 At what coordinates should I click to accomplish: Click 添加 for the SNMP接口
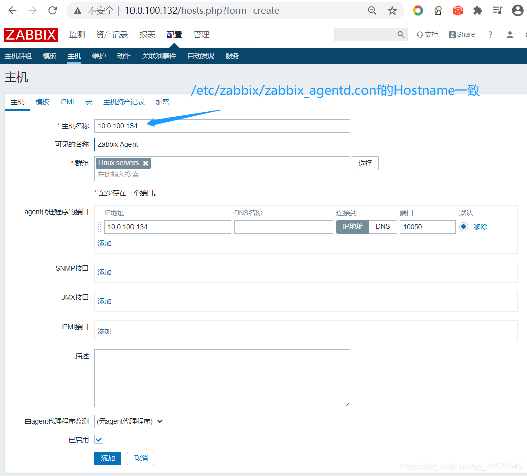(x=104, y=272)
